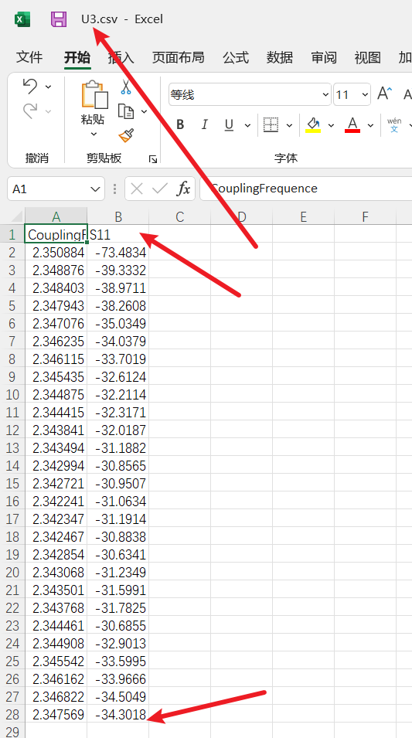412x738 pixels.
Task: Switch to the 审阅 tab
Action: tap(324, 57)
